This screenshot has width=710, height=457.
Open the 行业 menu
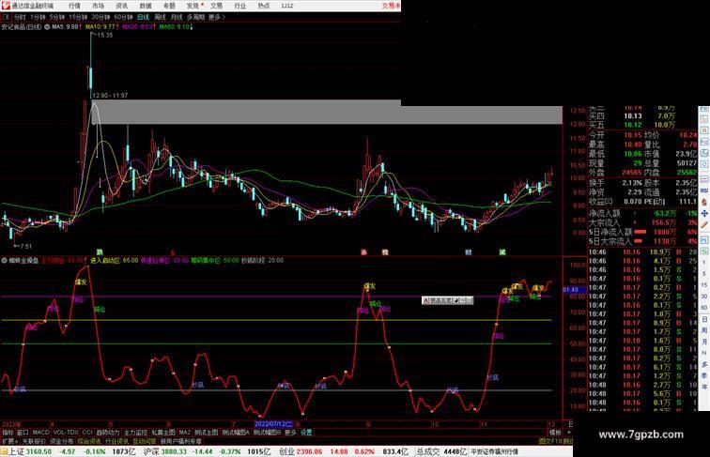pyautogui.click(x=240, y=6)
